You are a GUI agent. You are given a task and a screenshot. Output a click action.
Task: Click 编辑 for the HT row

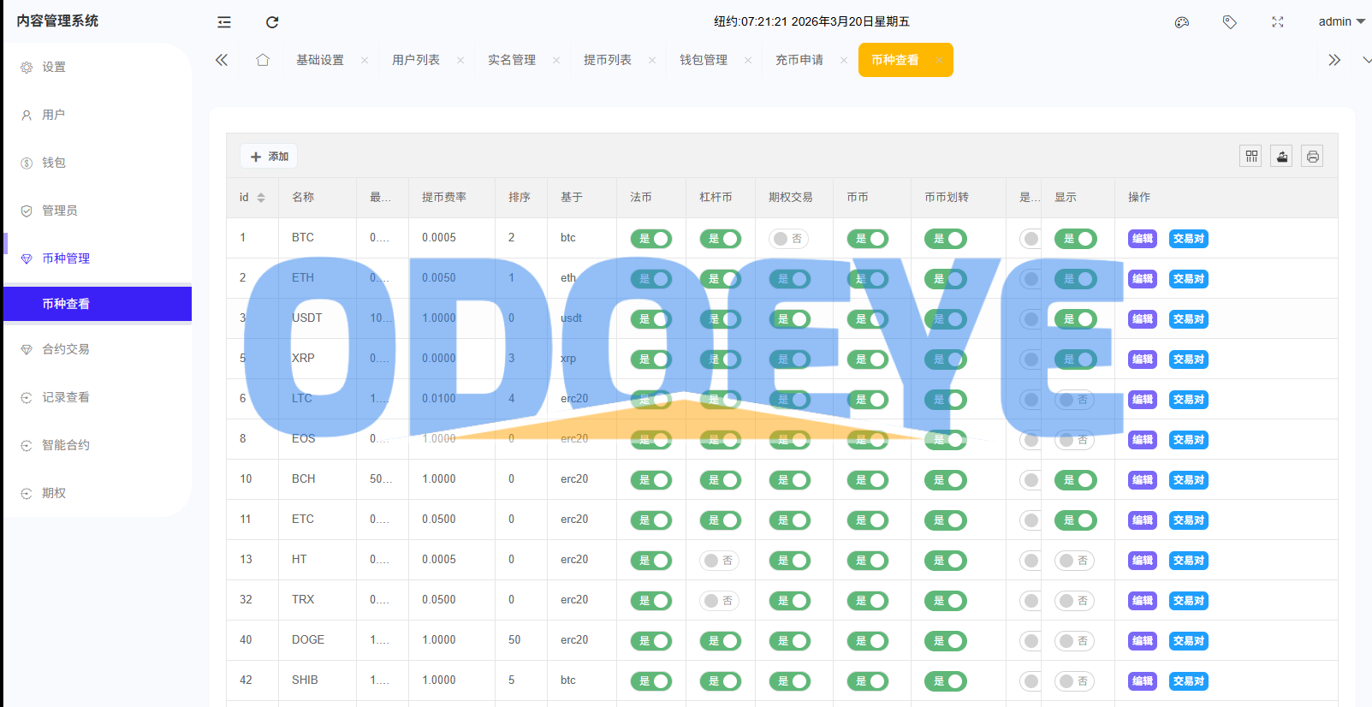coord(1142,561)
